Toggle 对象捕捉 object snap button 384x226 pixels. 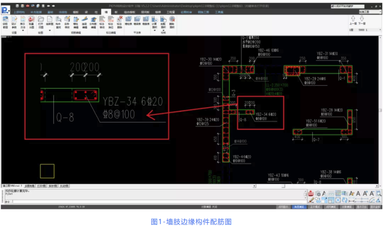347,207
